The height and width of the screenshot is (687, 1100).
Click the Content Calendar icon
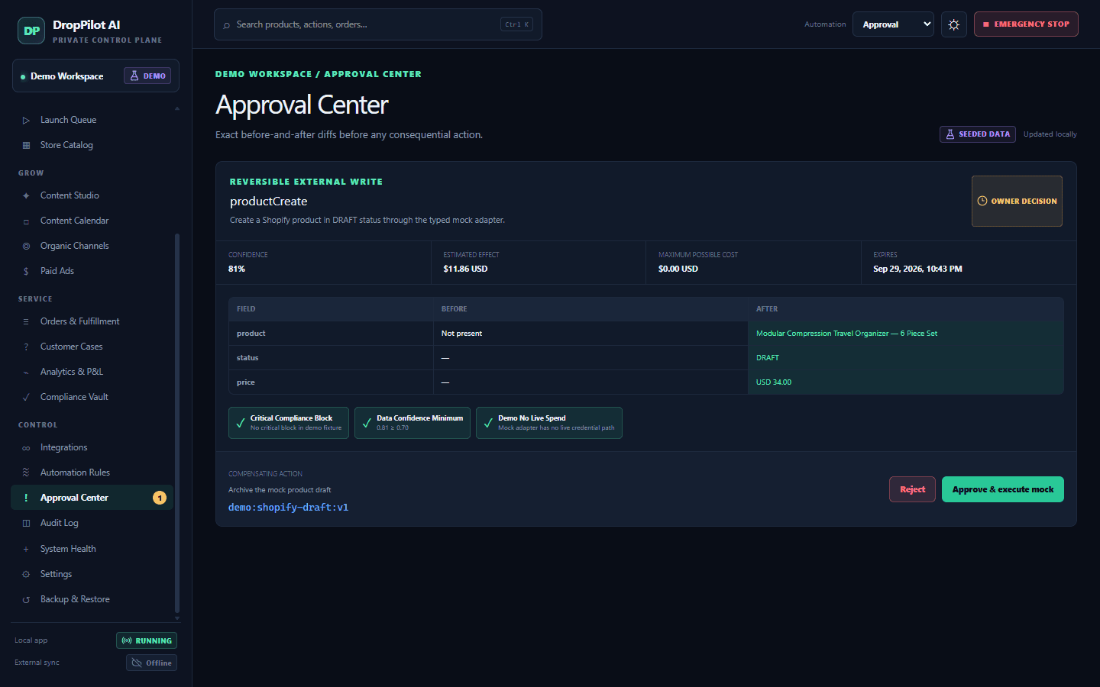pyautogui.click(x=26, y=221)
